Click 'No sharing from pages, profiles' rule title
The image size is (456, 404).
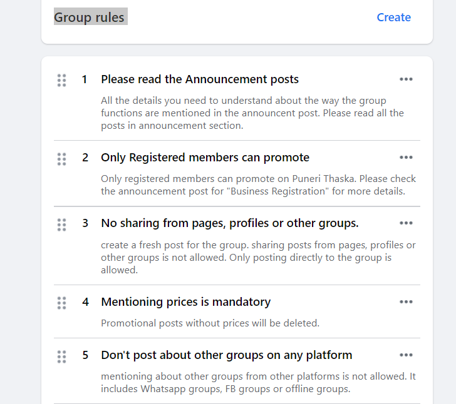click(229, 223)
